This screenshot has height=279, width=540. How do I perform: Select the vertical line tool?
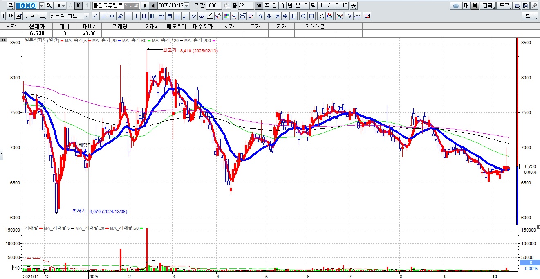tap(136, 16)
